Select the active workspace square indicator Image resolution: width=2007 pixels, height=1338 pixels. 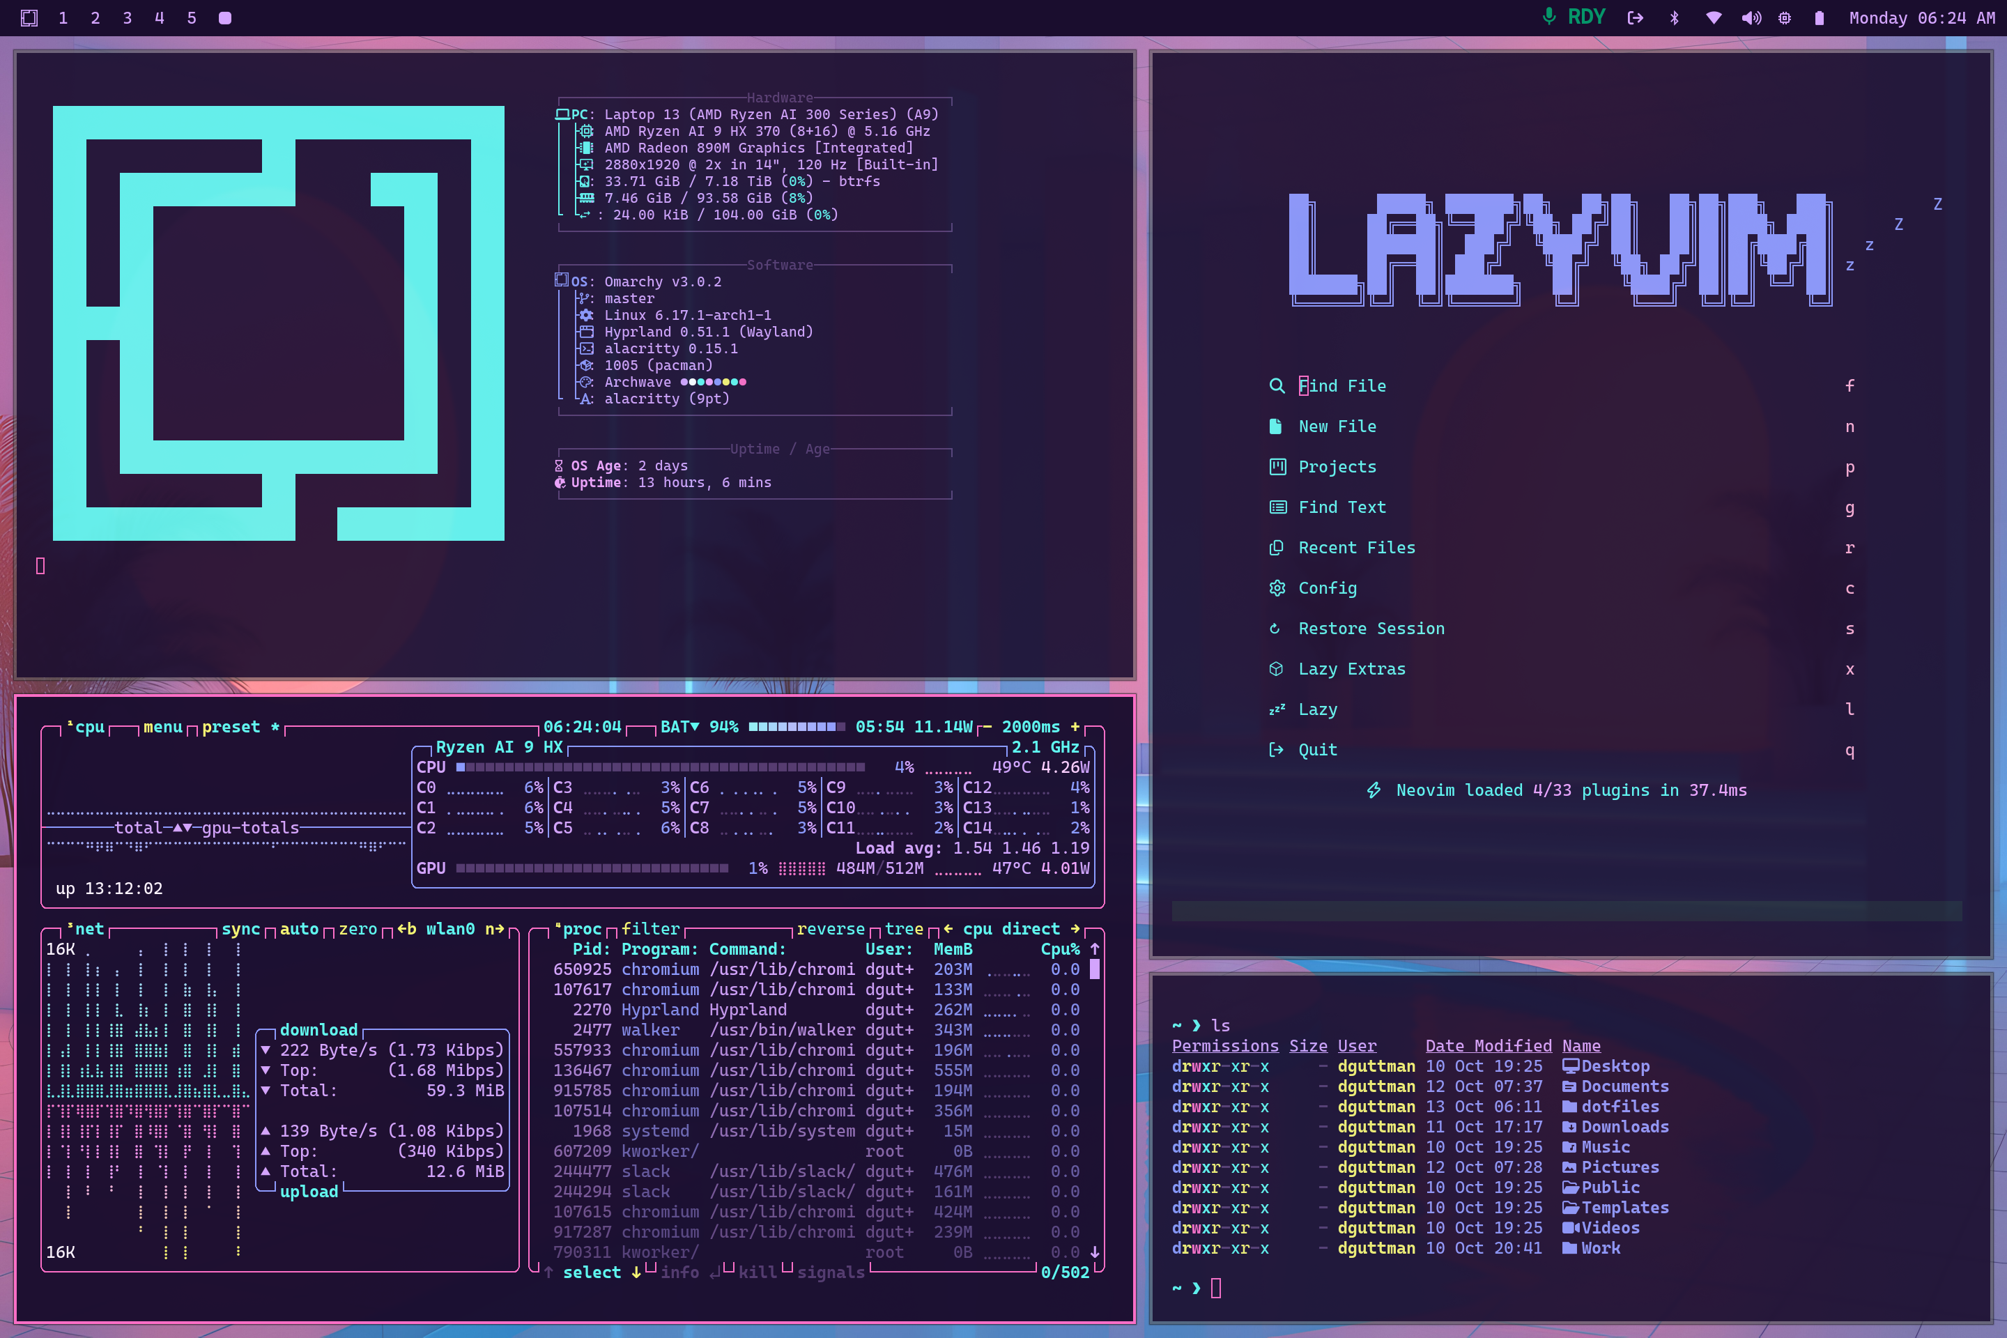click(x=225, y=18)
